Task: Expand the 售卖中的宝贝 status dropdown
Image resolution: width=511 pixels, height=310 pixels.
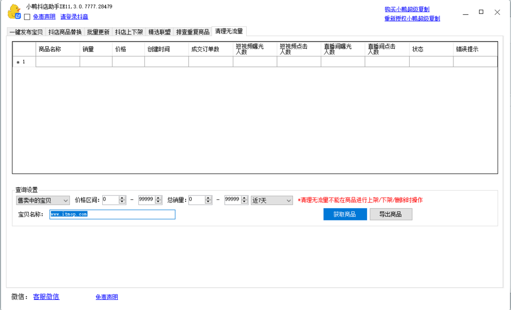Action: pyautogui.click(x=43, y=200)
